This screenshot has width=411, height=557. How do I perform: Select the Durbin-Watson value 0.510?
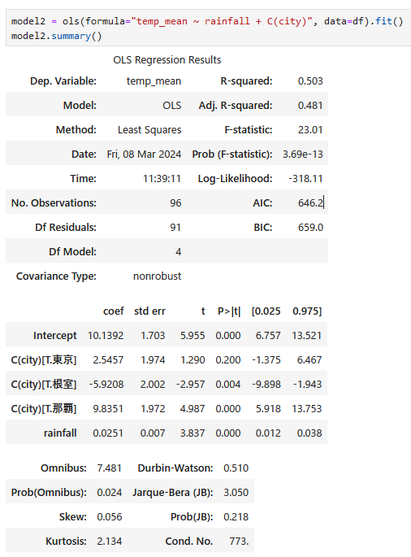click(x=236, y=468)
